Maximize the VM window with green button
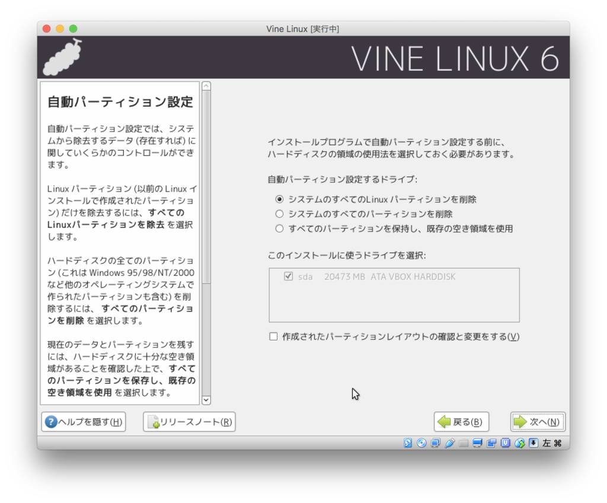This screenshot has width=607, height=503. (73, 28)
